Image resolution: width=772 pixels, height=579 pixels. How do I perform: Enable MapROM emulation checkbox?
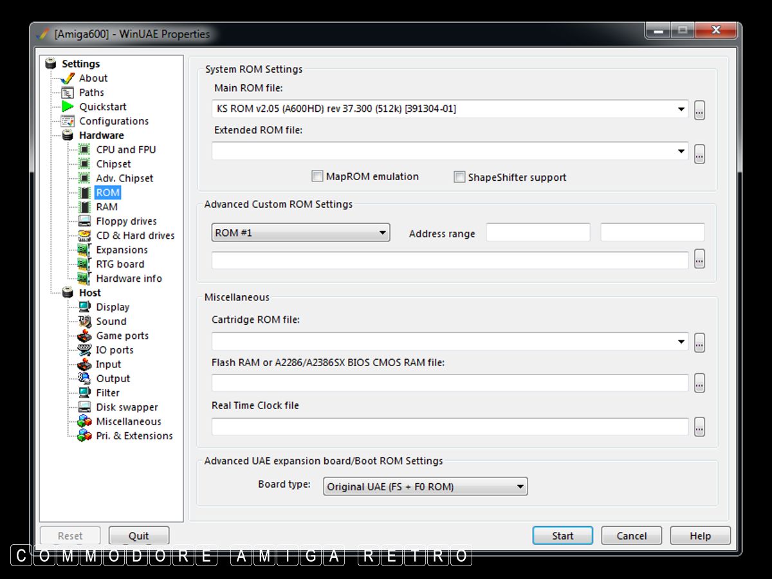317,176
